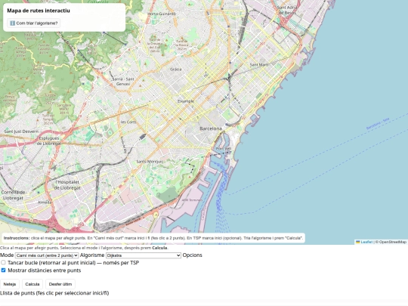Click the Almeda label on map
408x306 pixels.
pyautogui.click(x=45, y=202)
